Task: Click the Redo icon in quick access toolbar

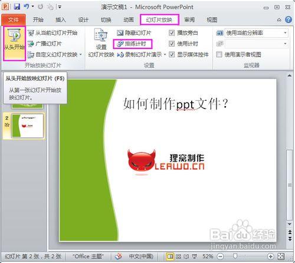Action: (41, 7)
